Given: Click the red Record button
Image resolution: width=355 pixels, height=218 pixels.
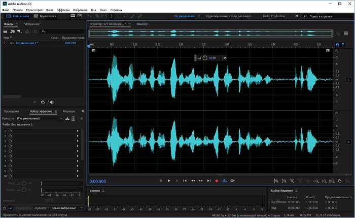Looking at the screenshot, I should [217, 180].
